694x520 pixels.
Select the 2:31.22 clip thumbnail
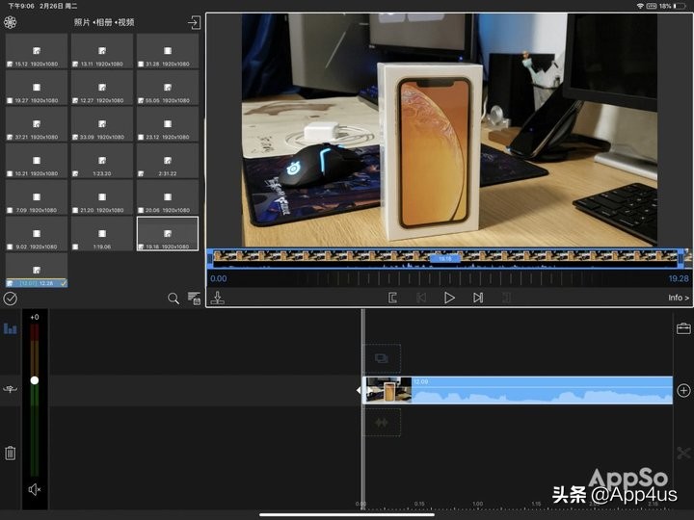coord(168,161)
